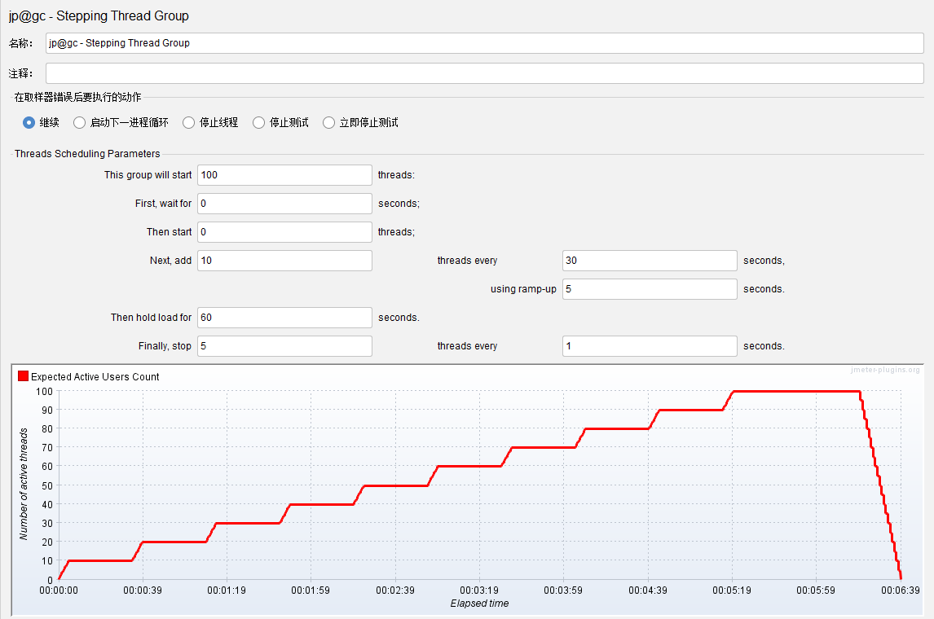Click the 100 value on the chart's y-axis
This screenshot has width=934, height=619.
[45, 392]
